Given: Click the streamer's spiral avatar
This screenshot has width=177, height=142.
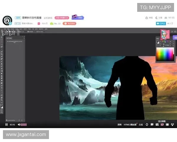Looking at the screenshot, I should coord(7,21).
